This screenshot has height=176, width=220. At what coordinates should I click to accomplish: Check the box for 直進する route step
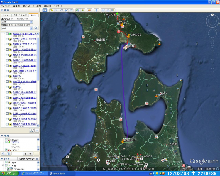click(7, 87)
